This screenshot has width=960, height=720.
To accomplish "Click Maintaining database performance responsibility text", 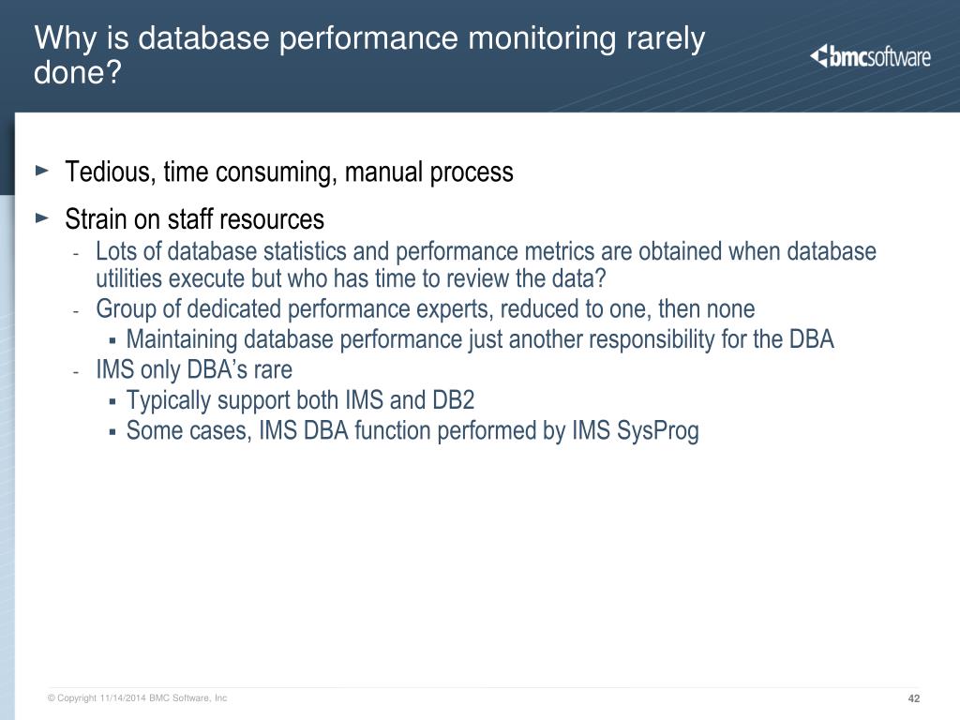I will (x=480, y=339).
